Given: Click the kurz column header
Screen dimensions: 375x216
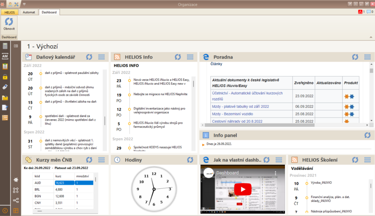Looking at the screenshot, I should click(64, 176).
